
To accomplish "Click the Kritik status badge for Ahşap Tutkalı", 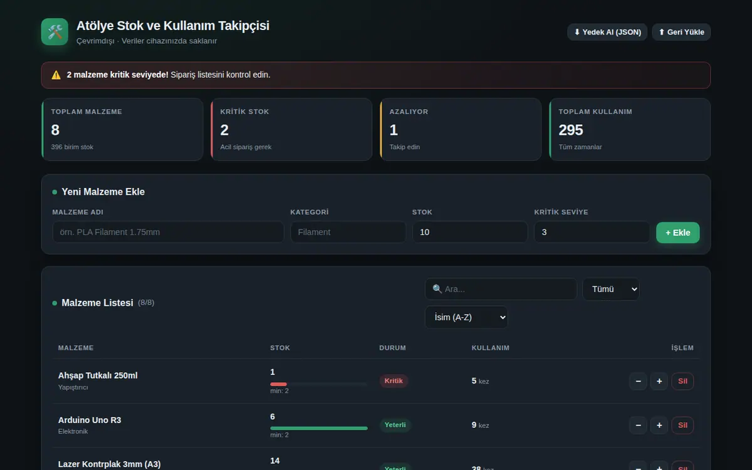I will pos(394,381).
